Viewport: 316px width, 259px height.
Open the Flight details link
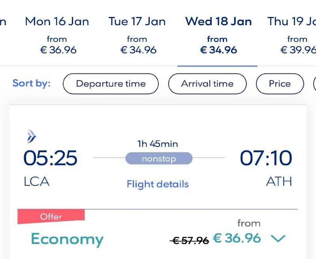click(158, 184)
